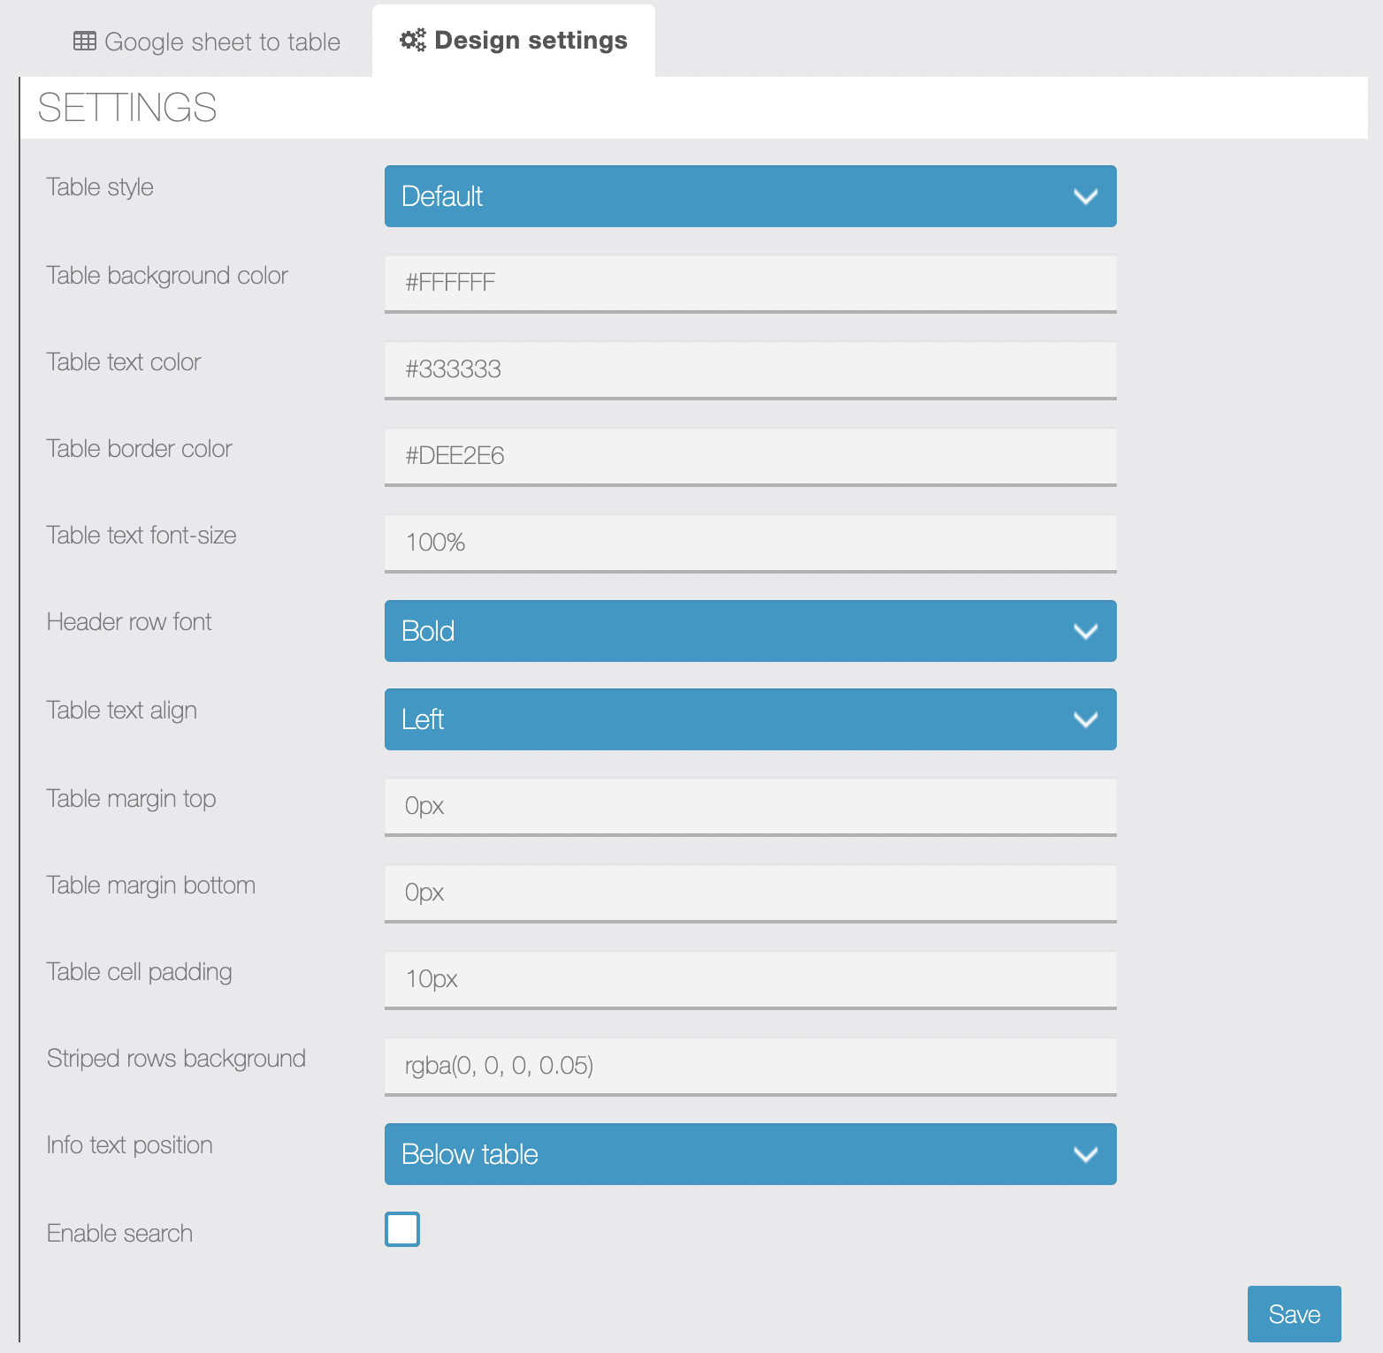
Task: Click the 'Striped rows background' label
Action: click(176, 1058)
